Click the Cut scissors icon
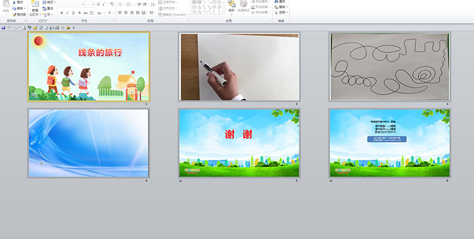The image size is (474, 239). (14, 3)
